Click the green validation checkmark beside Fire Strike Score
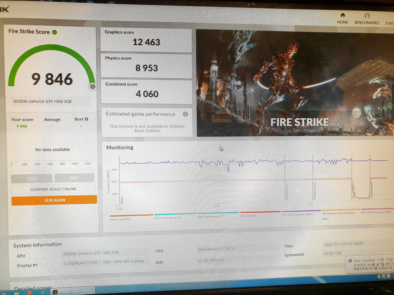Screen dimensions: 394x295 [55, 32]
